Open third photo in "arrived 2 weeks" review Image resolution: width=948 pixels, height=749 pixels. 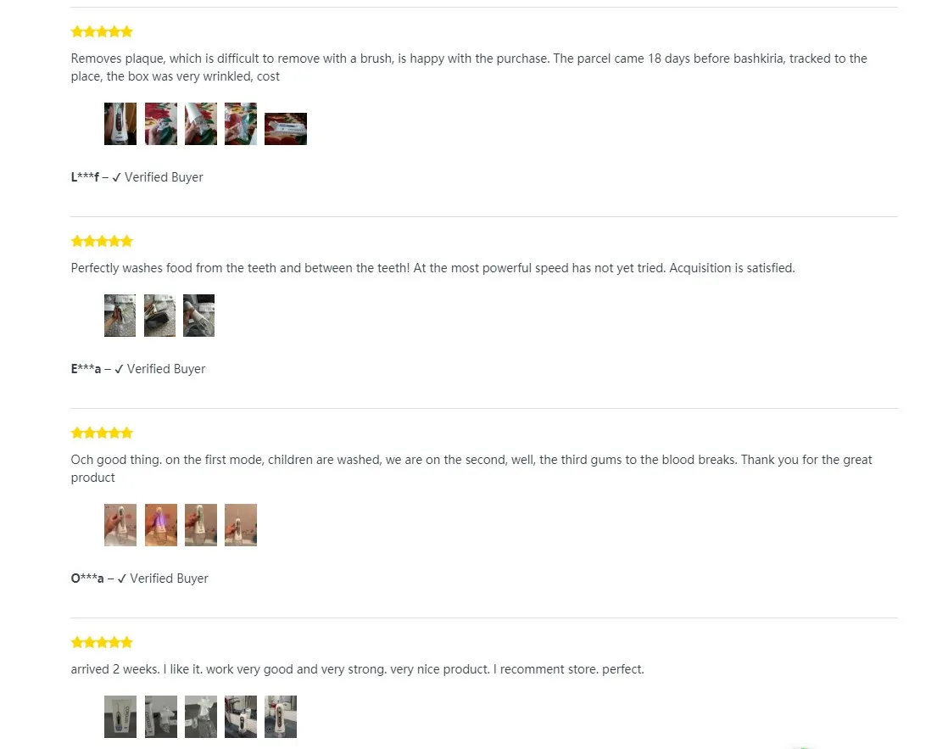(200, 717)
